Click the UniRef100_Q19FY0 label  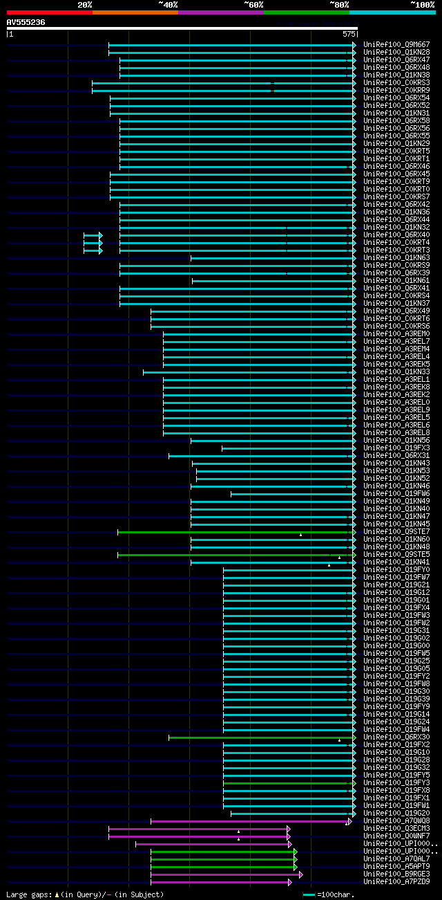click(396, 570)
